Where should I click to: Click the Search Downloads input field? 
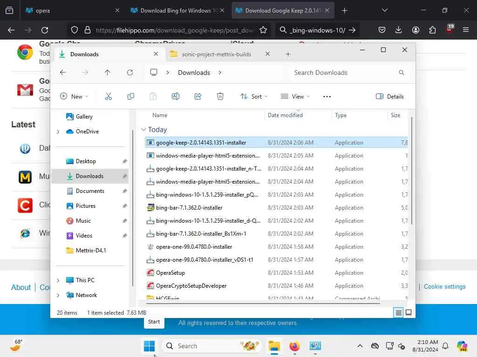click(348, 73)
